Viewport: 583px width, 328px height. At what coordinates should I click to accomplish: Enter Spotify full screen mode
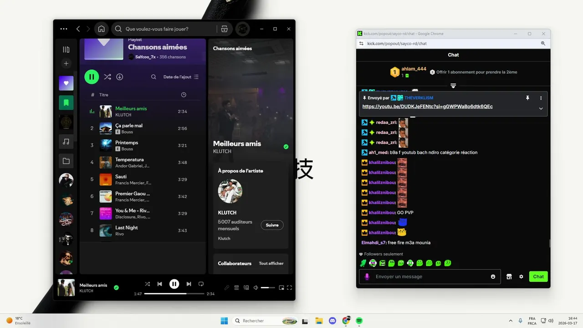289,287
